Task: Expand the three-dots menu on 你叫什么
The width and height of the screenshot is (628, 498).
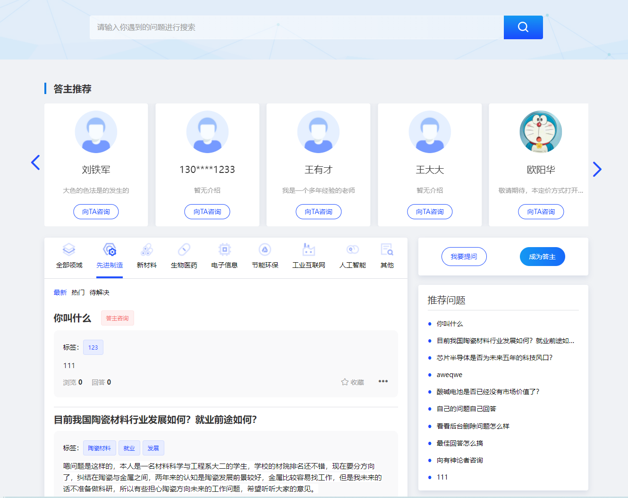Action: 383,381
